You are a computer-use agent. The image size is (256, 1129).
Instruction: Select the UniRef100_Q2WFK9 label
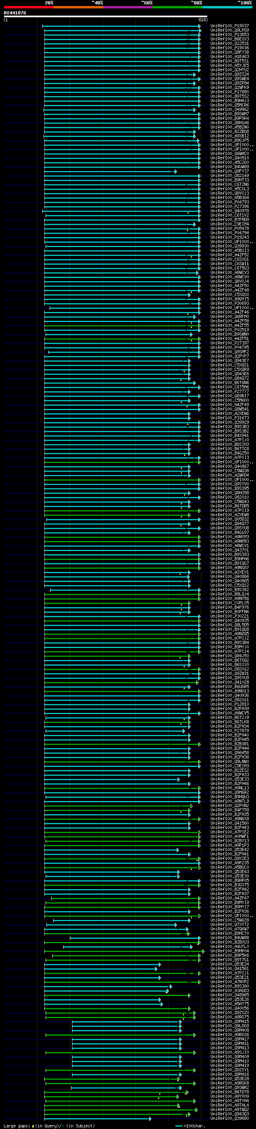click(229, 87)
